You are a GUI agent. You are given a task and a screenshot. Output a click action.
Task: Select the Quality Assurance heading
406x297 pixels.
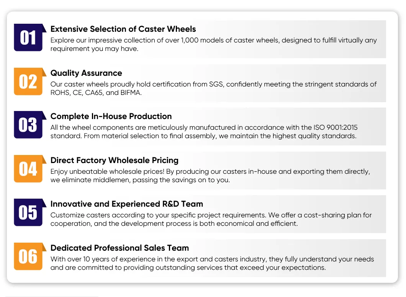click(x=86, y=73)
